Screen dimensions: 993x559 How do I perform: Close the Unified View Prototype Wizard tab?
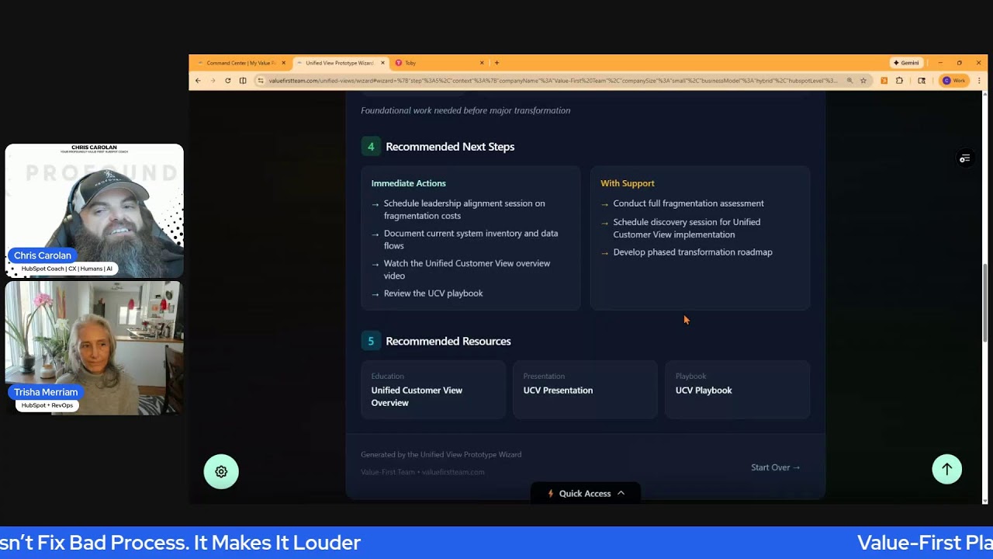click(x=381, y=63)
